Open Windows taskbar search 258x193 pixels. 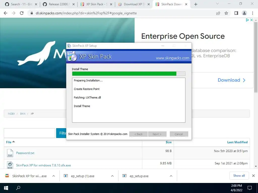click(x=18, y=188)
